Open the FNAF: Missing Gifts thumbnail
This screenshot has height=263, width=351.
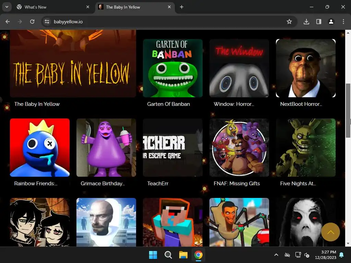[239, 148]
